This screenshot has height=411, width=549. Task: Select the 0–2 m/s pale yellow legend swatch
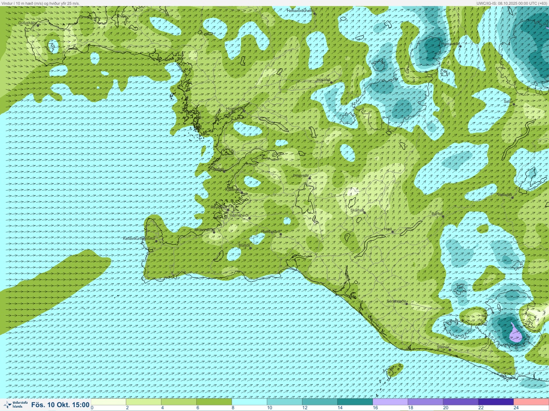click(109, 402)
